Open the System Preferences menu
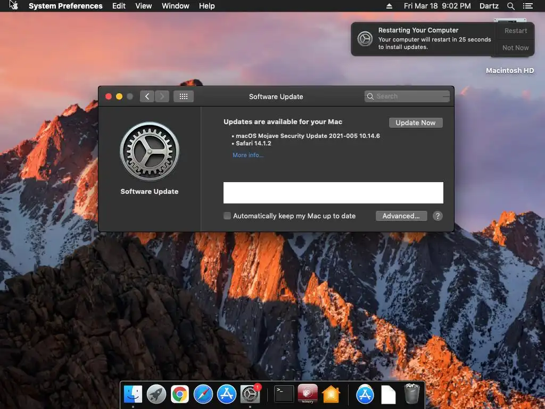Viewport: 545px width, 409px height. pos(65,6)
